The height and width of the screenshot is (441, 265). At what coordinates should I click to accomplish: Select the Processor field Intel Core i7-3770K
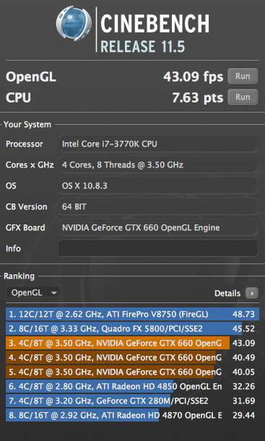click(158, 144)
